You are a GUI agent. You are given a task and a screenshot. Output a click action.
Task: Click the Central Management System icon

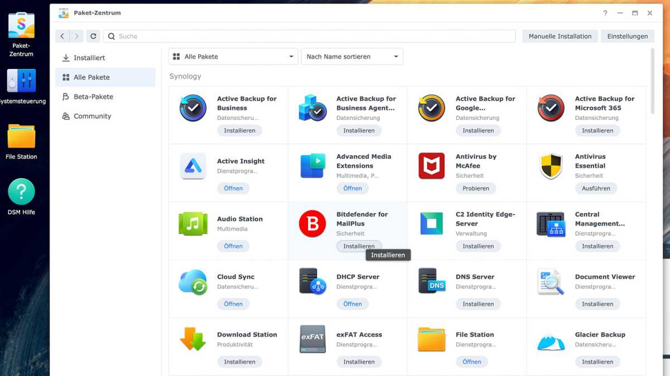pos(551,224)
